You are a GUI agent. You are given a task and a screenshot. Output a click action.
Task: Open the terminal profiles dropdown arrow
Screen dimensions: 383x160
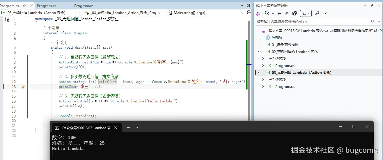tap(136, 127)
